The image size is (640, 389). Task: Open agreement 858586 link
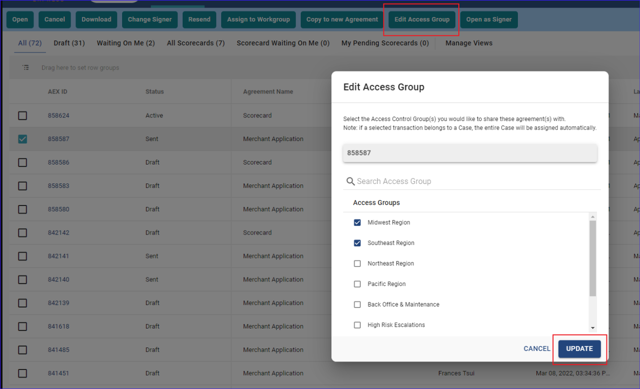pos(59,162)
